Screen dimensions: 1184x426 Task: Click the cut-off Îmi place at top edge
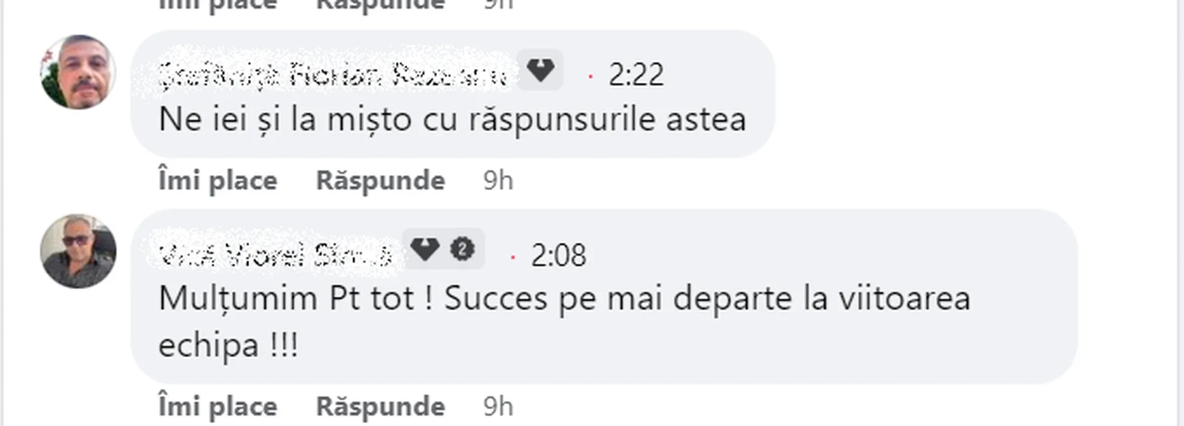tap(218, 5)
